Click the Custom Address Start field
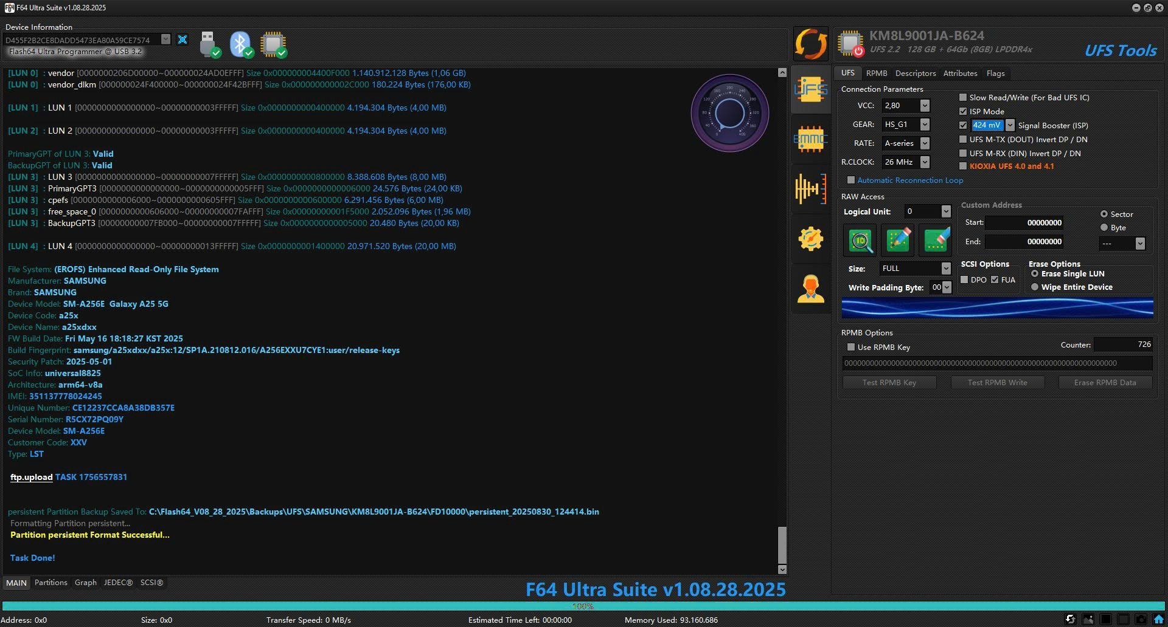The width and height of the screenshot is (1168, 627). pos(1025,222)
